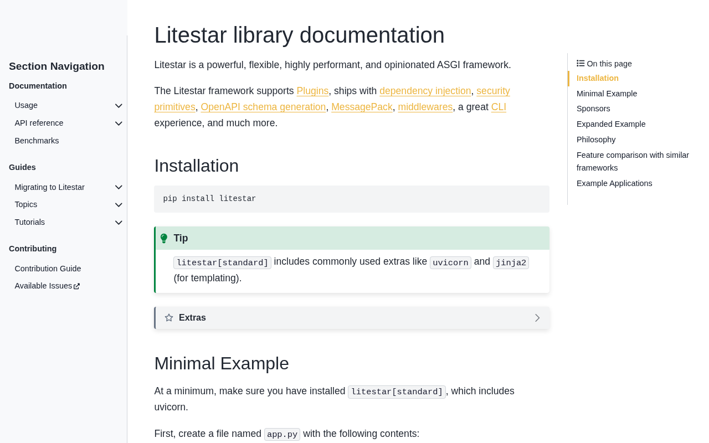Image resolution: width=709 pixels, height=443 pixels.
Task: Jump to Minimal Example section
Action: click(607, 94)
